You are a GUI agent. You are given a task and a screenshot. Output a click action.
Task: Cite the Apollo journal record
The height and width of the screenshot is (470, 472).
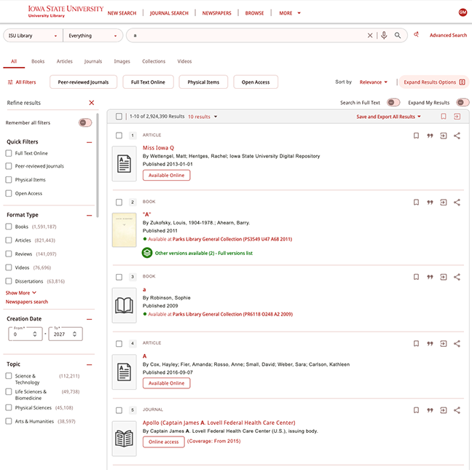[x=430, y=410]
